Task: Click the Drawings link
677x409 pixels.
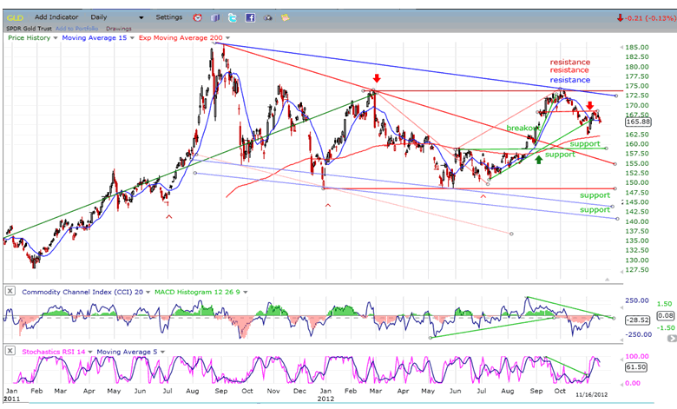Action: [119, 28]
